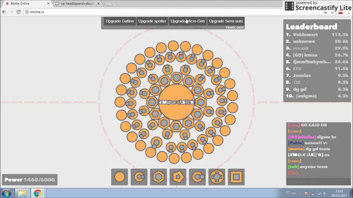The height and width of the screenshot is (198, 353).
Task: Select the four-knob circle build icon
Action: pyautogui.click(x=217, y=177)
